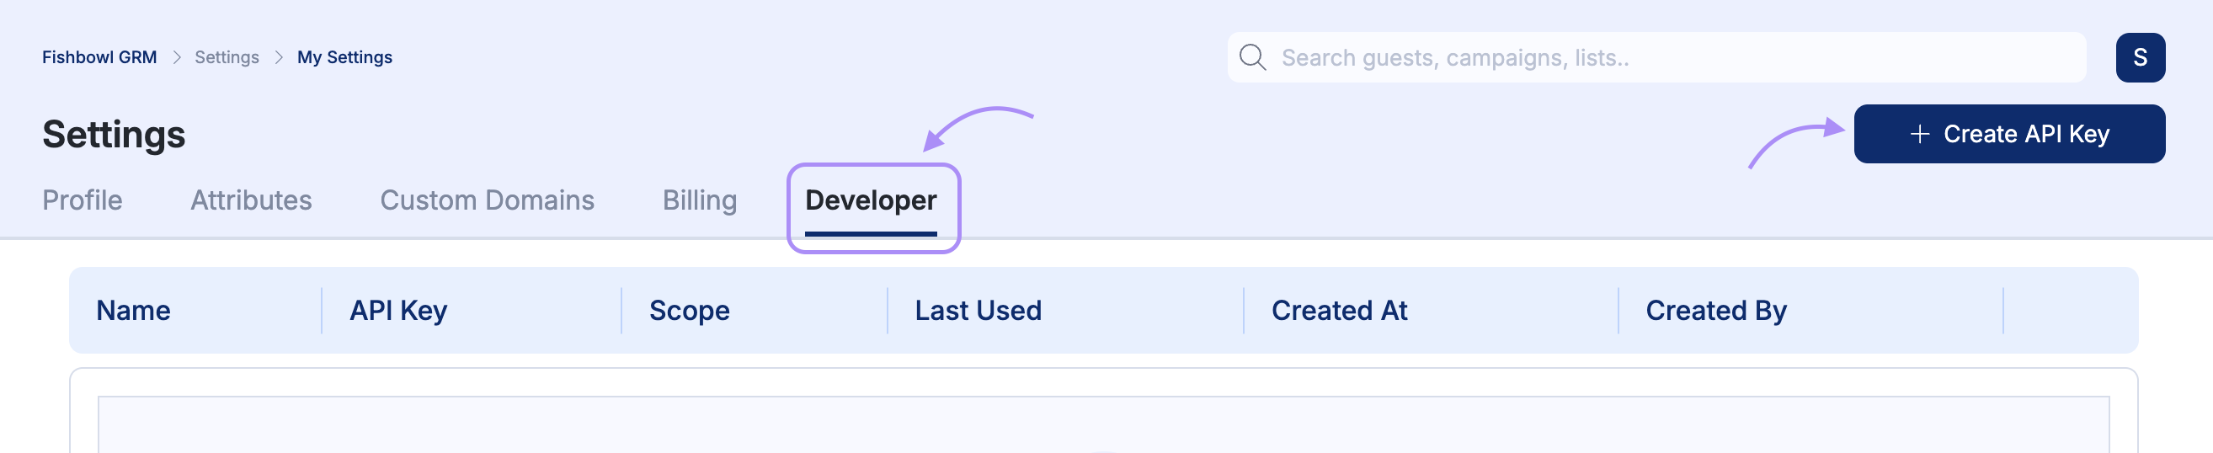The height and width of the screenshot is (453, 2213).
Task: Select the Custom Domains tab
Action: pyautogui.click(x=487, y=200)
